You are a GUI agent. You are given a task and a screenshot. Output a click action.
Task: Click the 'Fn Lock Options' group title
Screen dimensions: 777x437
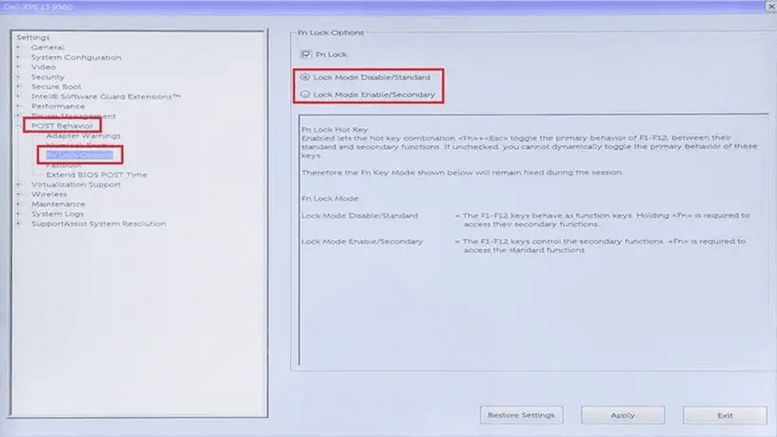[331, 33]
